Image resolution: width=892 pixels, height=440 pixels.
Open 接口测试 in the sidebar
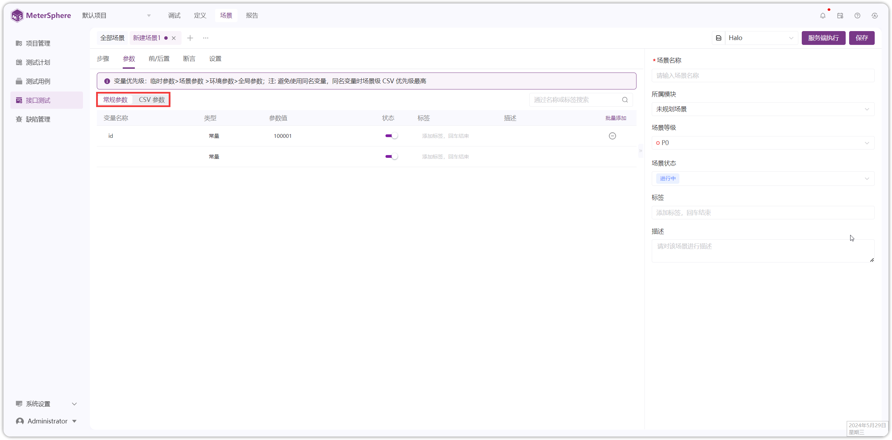(x=46, y=100)
